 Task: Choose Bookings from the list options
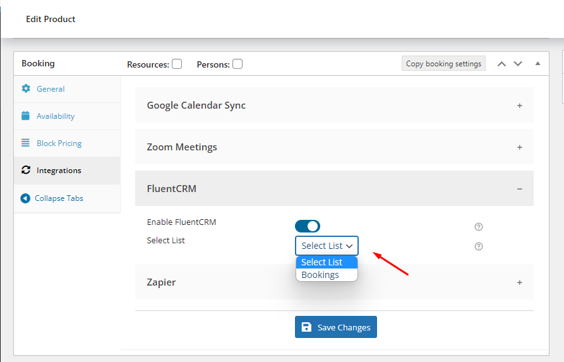click(x=327, y=275)
